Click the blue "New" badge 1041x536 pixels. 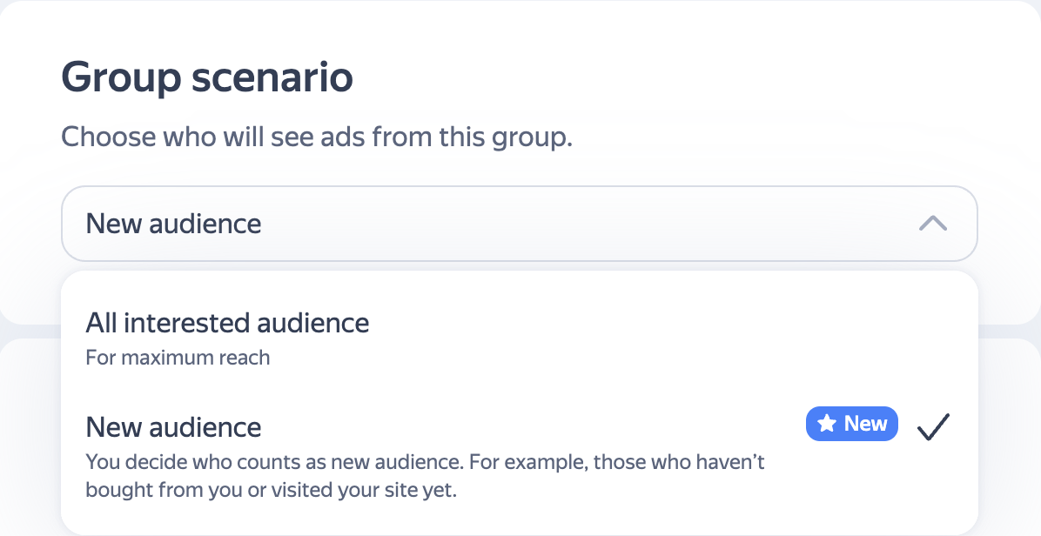point(851,424)
